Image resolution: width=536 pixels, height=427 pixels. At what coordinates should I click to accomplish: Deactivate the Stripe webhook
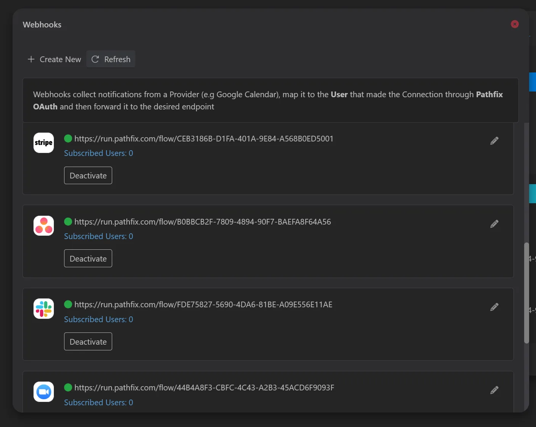click(88, 175)
